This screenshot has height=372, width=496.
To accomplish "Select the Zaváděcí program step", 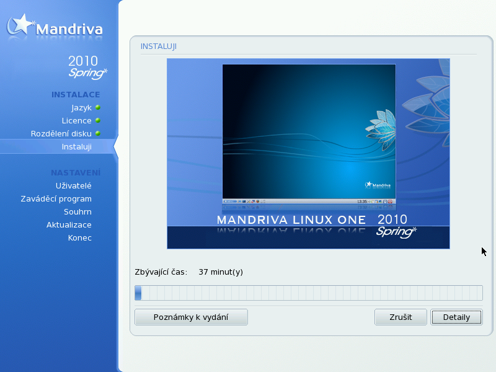I will pyautogui.click(x=56, y=198).
